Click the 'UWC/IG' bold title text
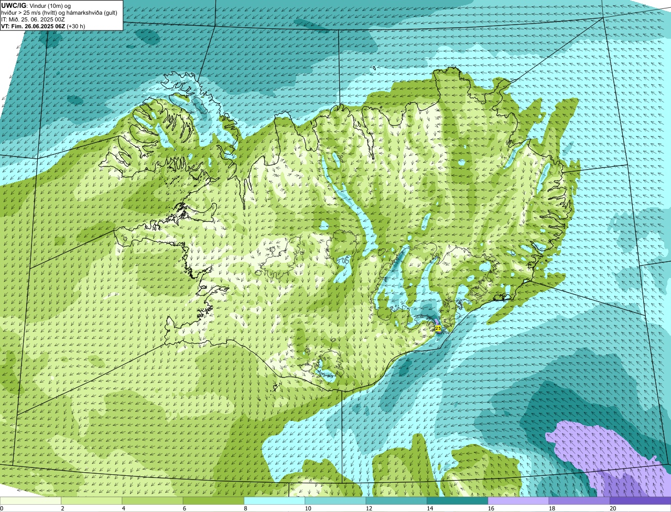671x512 pixels. [x=14, y=5]
